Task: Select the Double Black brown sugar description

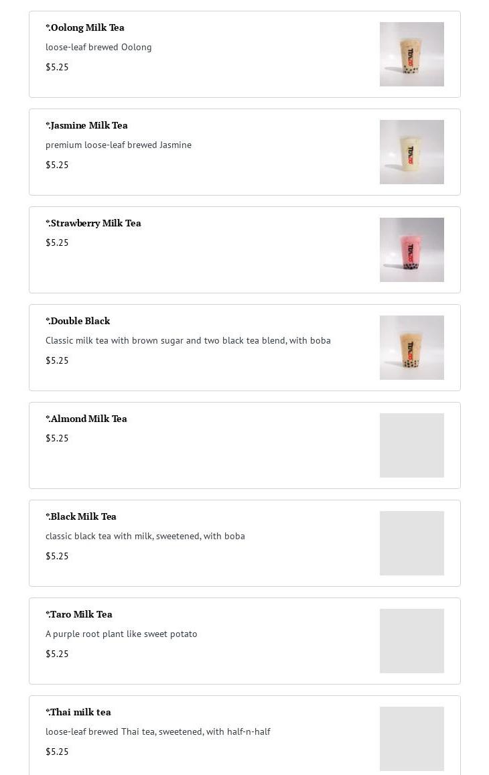Action: coord(188,340)
